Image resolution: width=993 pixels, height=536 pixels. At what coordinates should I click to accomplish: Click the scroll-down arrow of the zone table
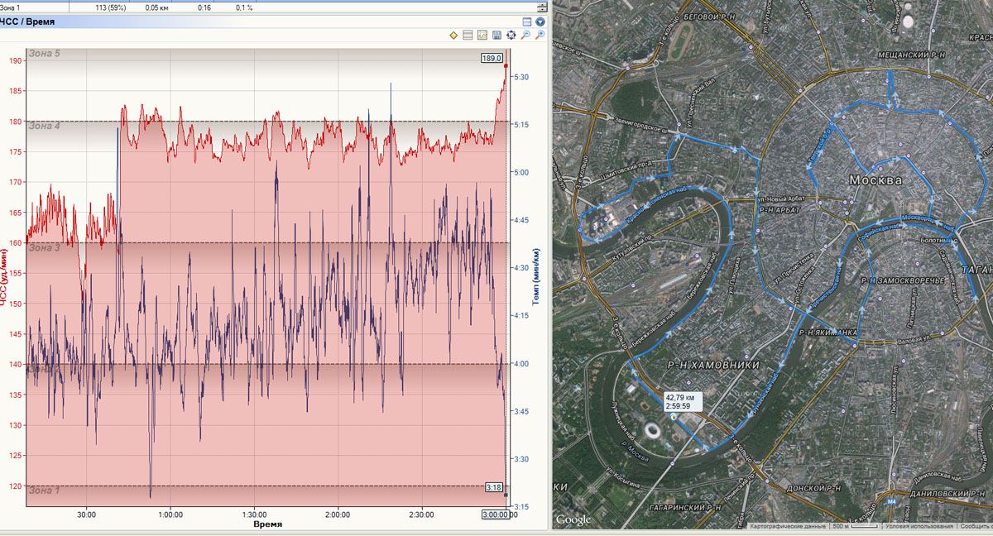click(x=541, y=9)
